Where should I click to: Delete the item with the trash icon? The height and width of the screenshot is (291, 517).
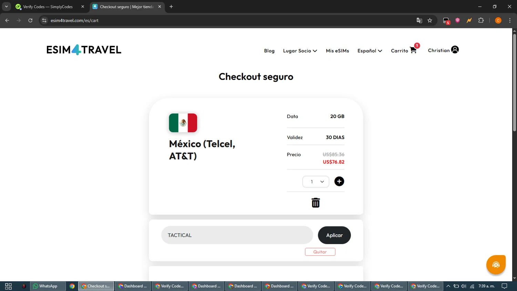(x=316, y=203)
